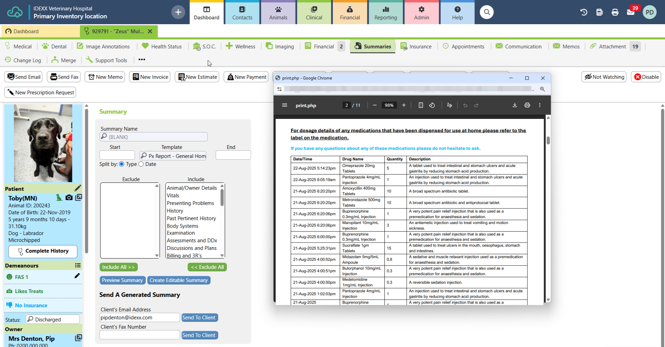665x347 pixels.
Task: Toggle the Not Watching button
Action: (604, 77)
